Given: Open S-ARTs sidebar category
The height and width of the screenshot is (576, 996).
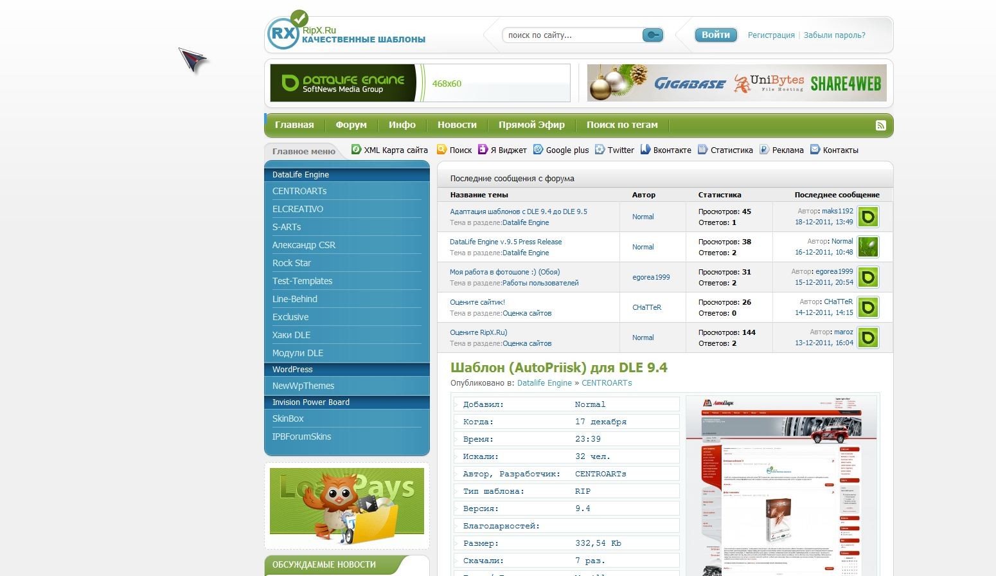Looking at the screenshot, I should [287, 227].
